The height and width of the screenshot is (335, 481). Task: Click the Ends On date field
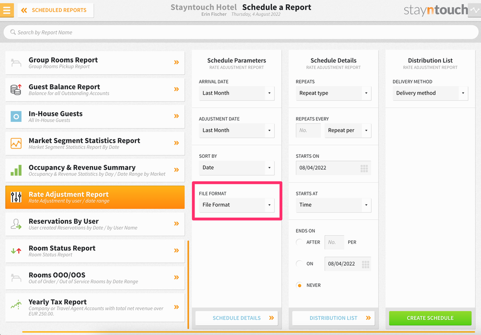point(348,264)
